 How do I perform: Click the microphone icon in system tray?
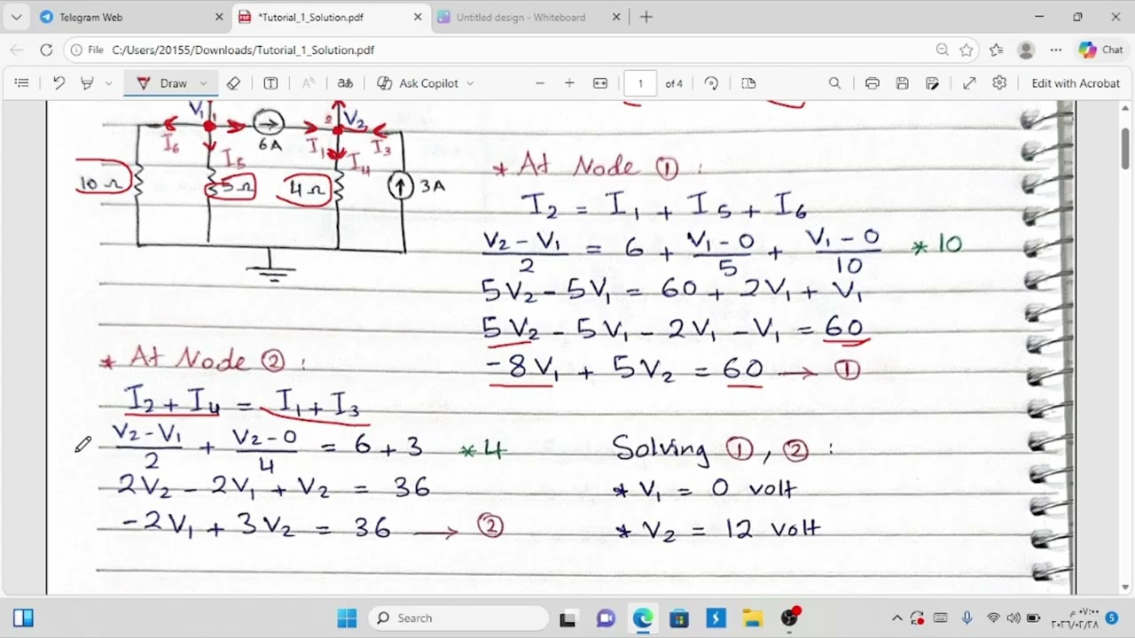click(967, 618)
